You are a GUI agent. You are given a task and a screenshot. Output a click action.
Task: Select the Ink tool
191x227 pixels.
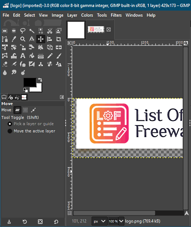(x=23, y=64)
